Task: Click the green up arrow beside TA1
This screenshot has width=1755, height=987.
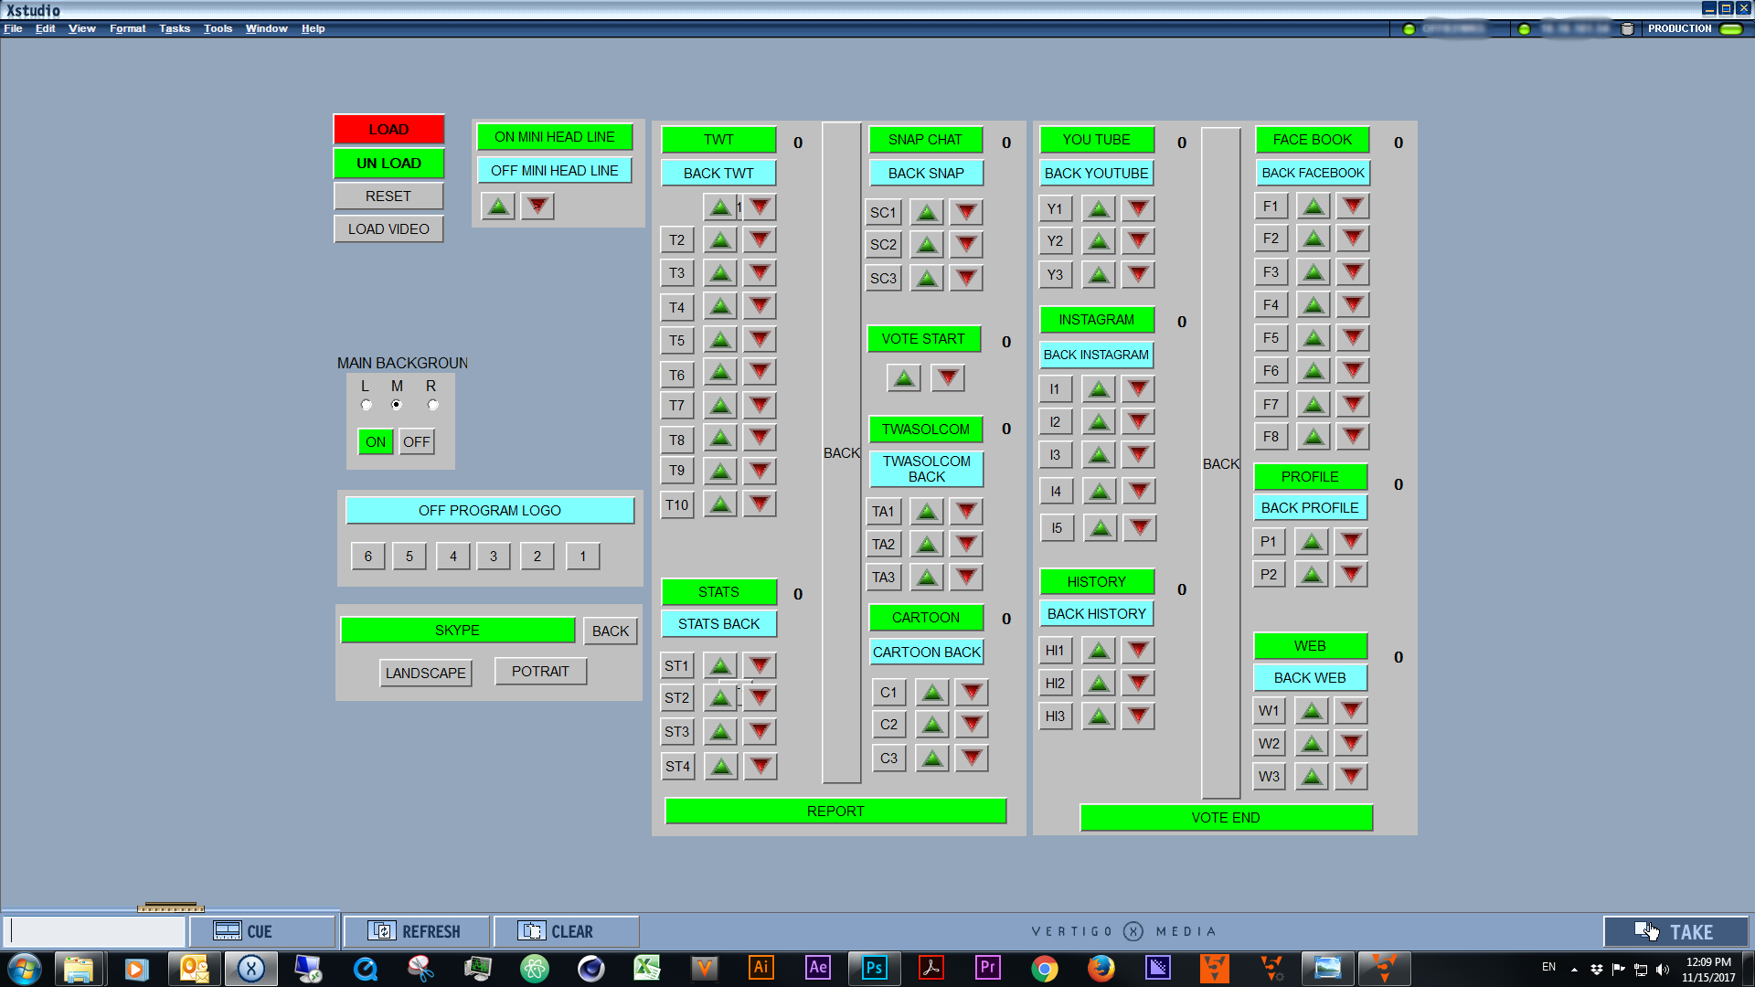Action: point(927,512)
